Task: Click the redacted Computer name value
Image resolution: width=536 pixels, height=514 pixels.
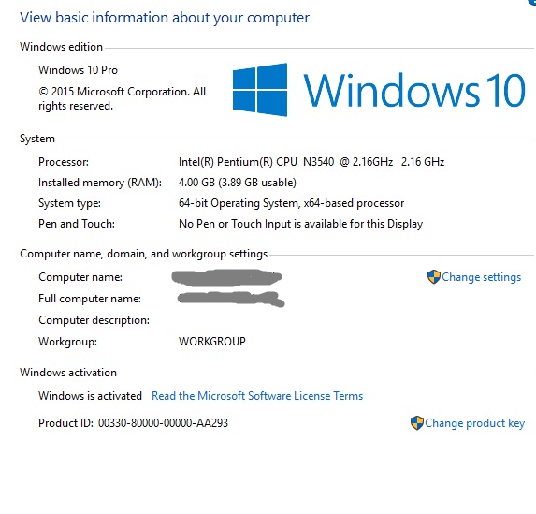Action: [x=226, y=277]
